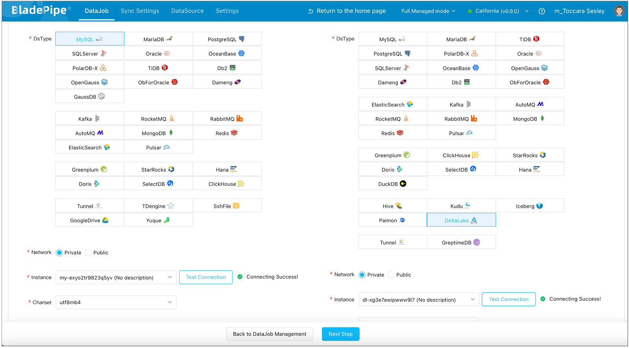629x348 pixels.
Task: Set target Network to Public
Action: tap(391, 275)
